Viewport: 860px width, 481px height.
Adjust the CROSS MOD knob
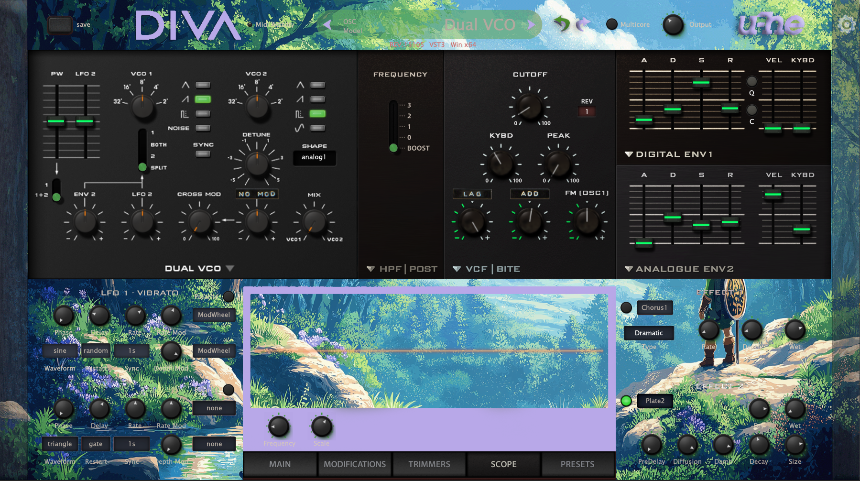click(200, 222)
